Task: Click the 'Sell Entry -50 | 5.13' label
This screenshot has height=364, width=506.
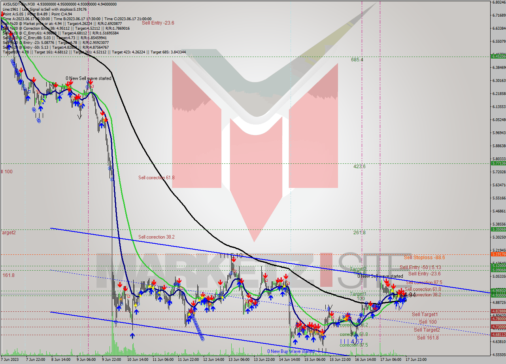Action: [x=420, y=267]
